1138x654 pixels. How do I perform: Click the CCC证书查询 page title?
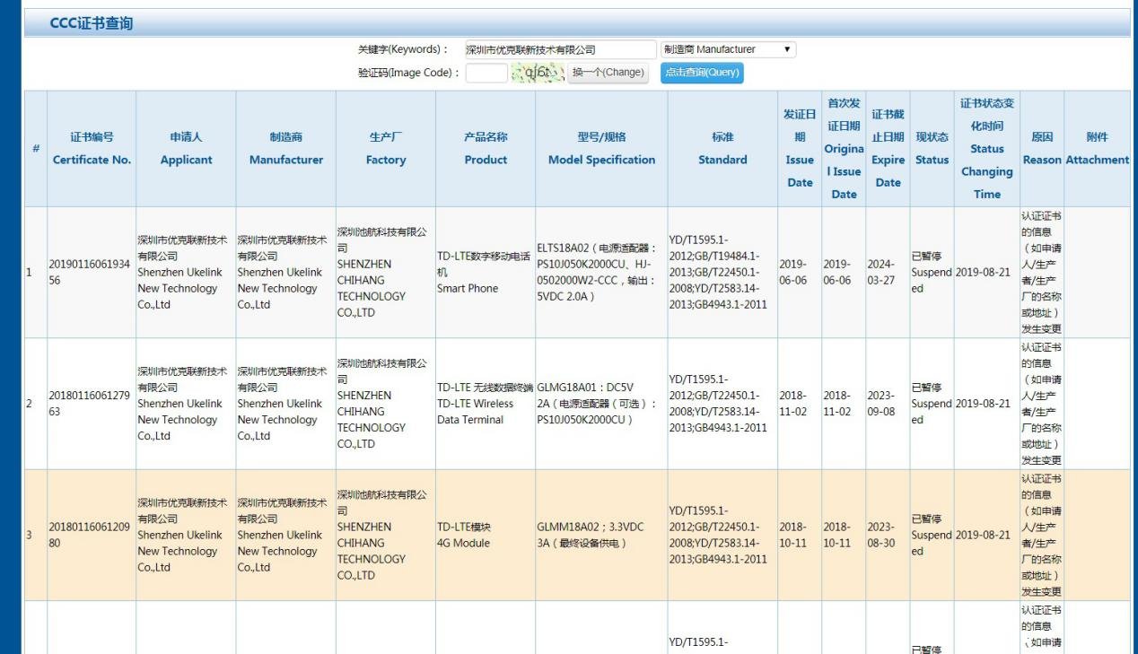pos(92,23)
